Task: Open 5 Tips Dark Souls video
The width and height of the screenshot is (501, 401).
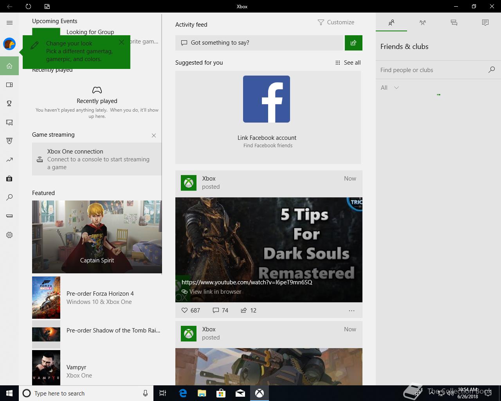Action: pos(269,250)
